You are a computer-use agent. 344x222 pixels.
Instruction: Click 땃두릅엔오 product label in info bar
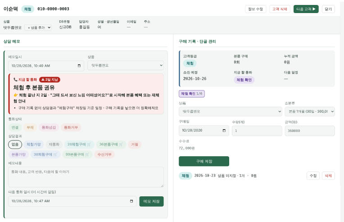tap(13, 27)
